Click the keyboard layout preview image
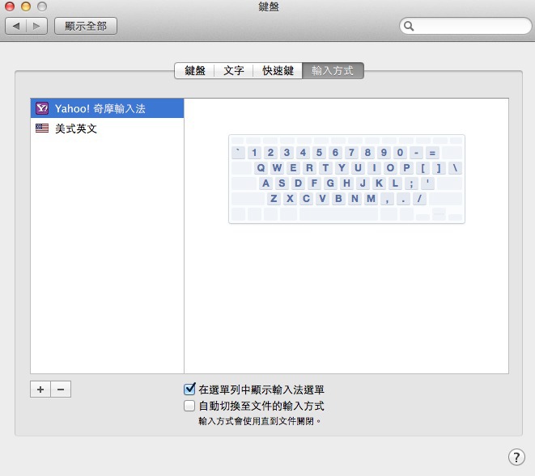Image resolution: width=535 pixels, height=476 pixels. click(346, 179)
